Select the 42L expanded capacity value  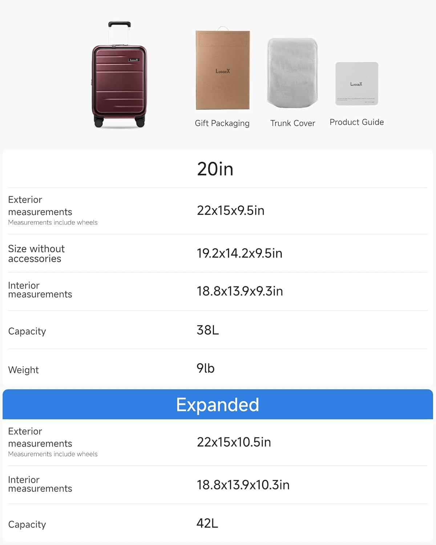(x=207, y=523)
